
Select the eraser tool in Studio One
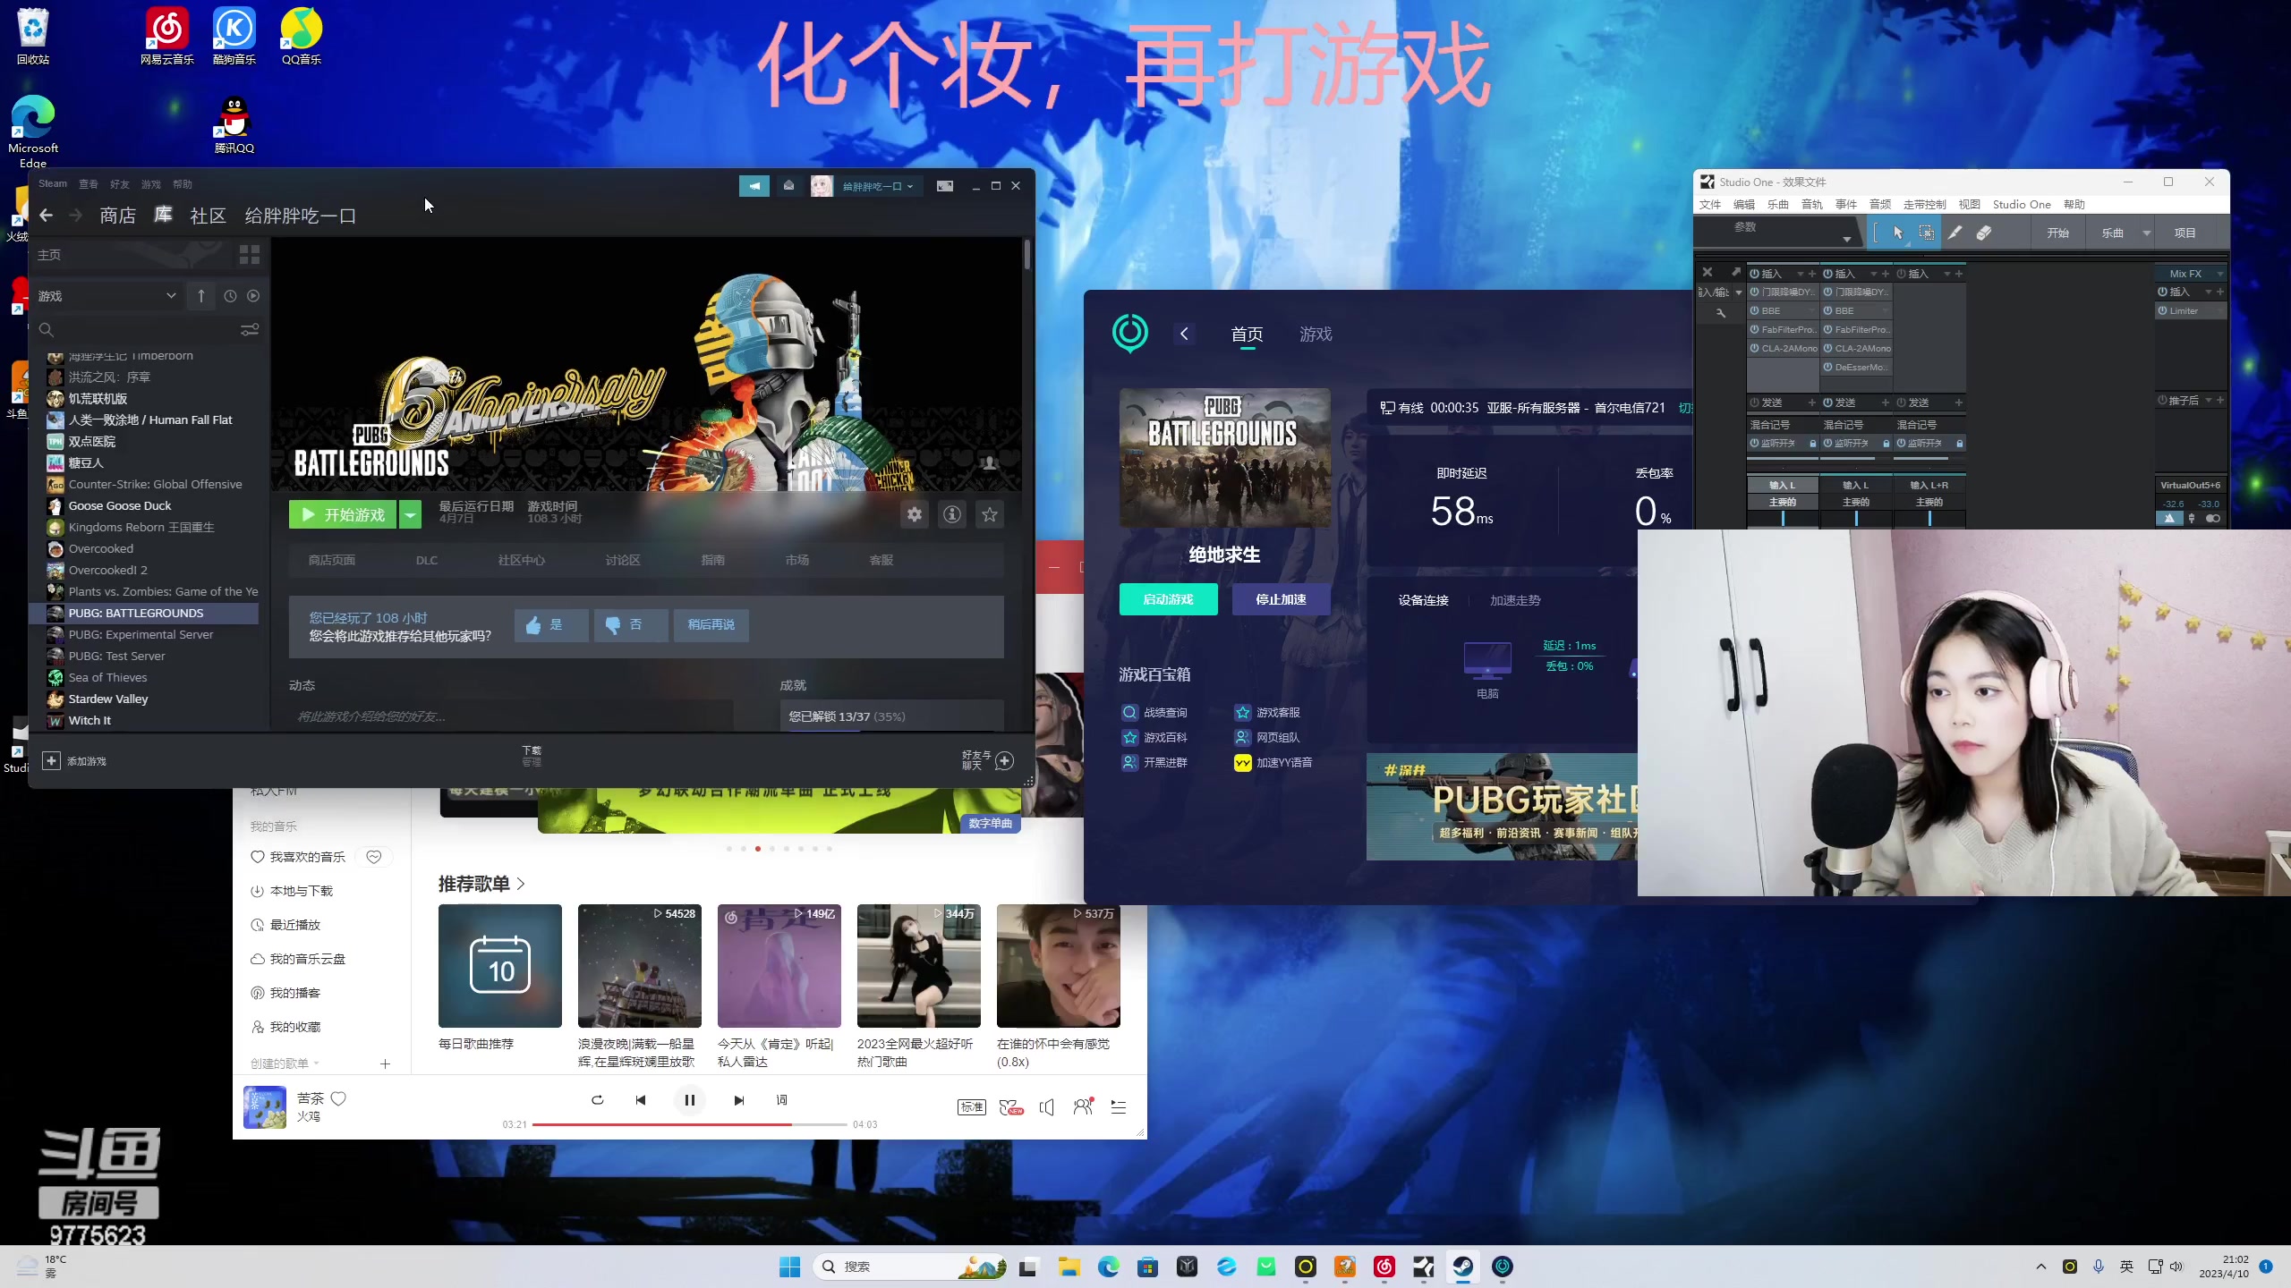[1983, 233]
